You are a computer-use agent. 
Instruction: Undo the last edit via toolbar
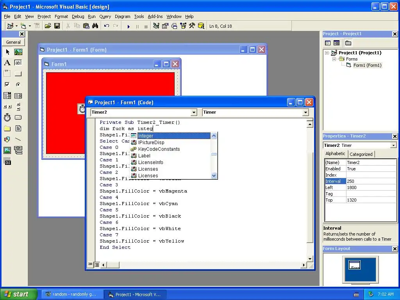107,26
